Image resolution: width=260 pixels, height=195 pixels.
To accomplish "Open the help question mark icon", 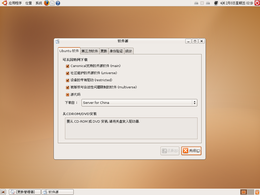I will [58, 3].
